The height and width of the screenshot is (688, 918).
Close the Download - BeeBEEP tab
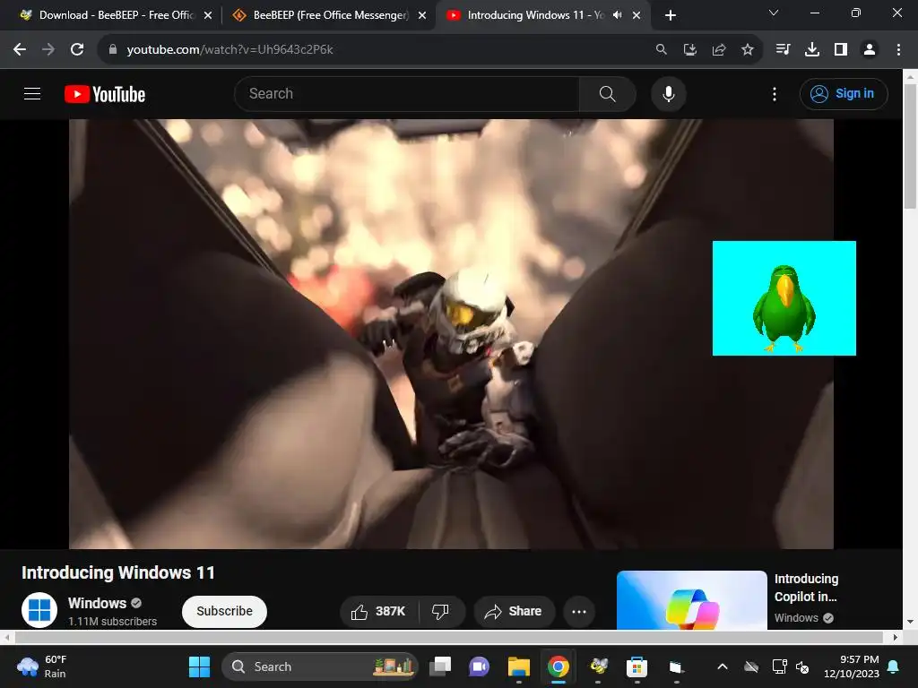[x=208, y=16]
